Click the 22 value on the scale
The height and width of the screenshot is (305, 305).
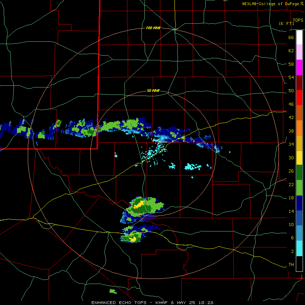(x=291, y=185)
